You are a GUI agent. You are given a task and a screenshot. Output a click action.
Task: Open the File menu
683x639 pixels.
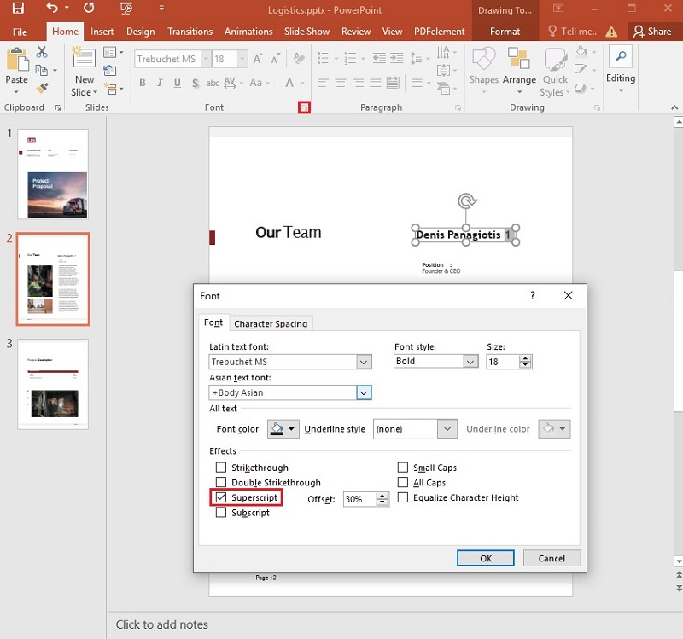pos(20,32)
